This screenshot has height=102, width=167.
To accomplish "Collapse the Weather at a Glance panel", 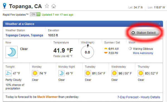I will coord(159,24).
